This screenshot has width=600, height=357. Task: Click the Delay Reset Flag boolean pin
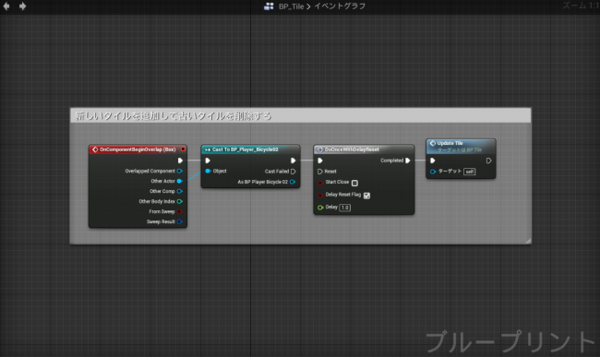[320, 195]
